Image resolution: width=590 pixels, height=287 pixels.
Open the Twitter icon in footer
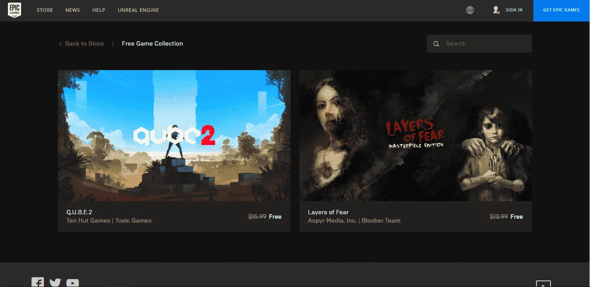click(55, 283)
